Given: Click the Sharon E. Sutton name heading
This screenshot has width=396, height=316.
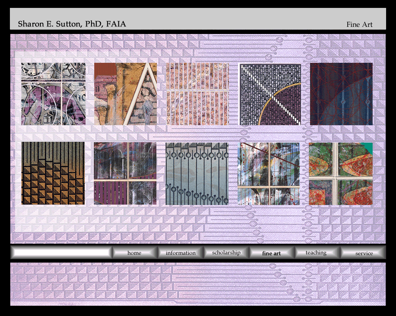Looking at the screenshot, I should 72,24.
